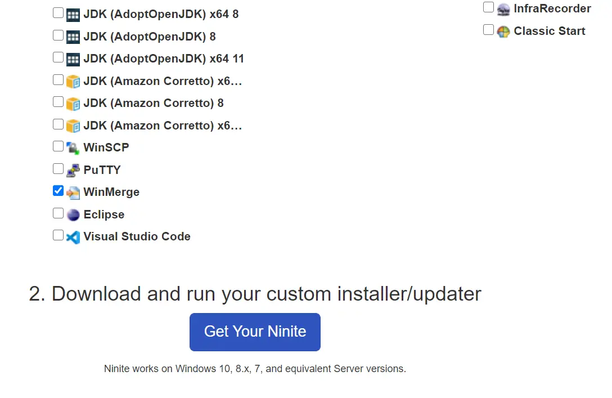Click the WinSCP label text
The image size is (612, 398).
(106, 147)
